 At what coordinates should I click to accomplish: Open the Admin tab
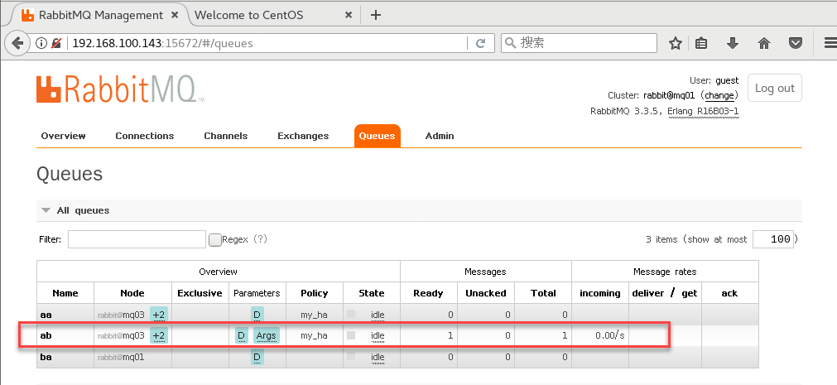(x=440, y=136)
